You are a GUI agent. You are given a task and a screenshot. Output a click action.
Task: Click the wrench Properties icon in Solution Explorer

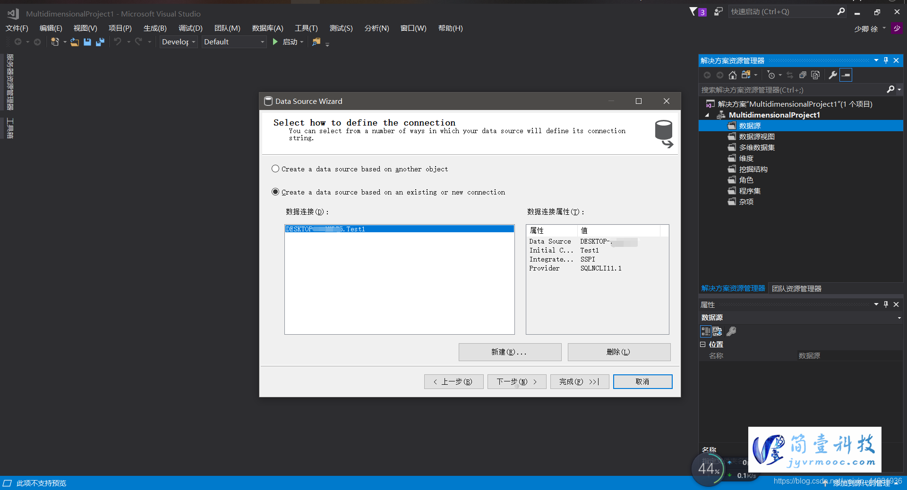(x=833, y=75)
